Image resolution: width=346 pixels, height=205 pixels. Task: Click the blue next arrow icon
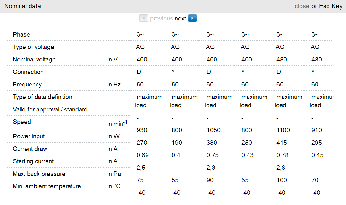[x=192, y=18]
